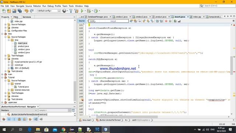Image resolution: width=236 pixels, height=133 pixels.
Task: Click the Profile Project clock icon
Action: point(96,11)
